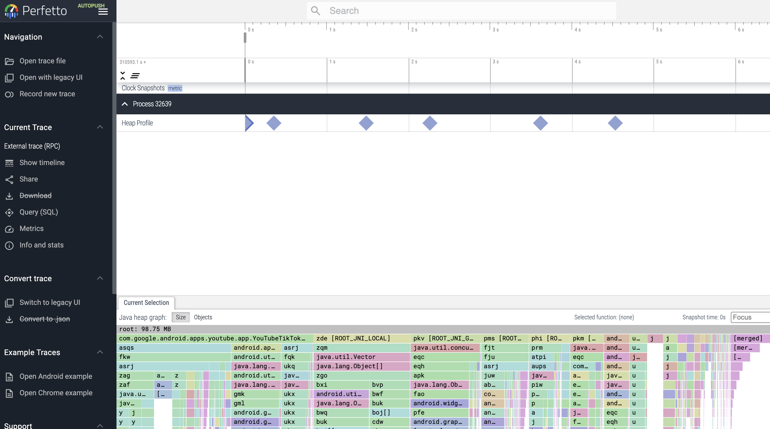Collapse the Process 32639 group

[x=125, y=104]
